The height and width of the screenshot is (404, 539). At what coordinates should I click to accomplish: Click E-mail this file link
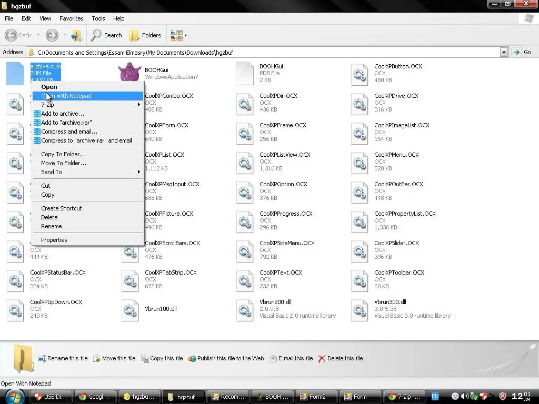(291, 358)
